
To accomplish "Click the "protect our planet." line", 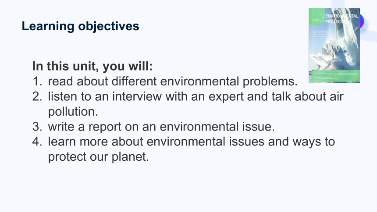I will [x=99, y=157].
